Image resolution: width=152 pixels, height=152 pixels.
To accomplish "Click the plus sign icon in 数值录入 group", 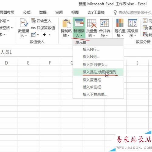I will [44, 35].
